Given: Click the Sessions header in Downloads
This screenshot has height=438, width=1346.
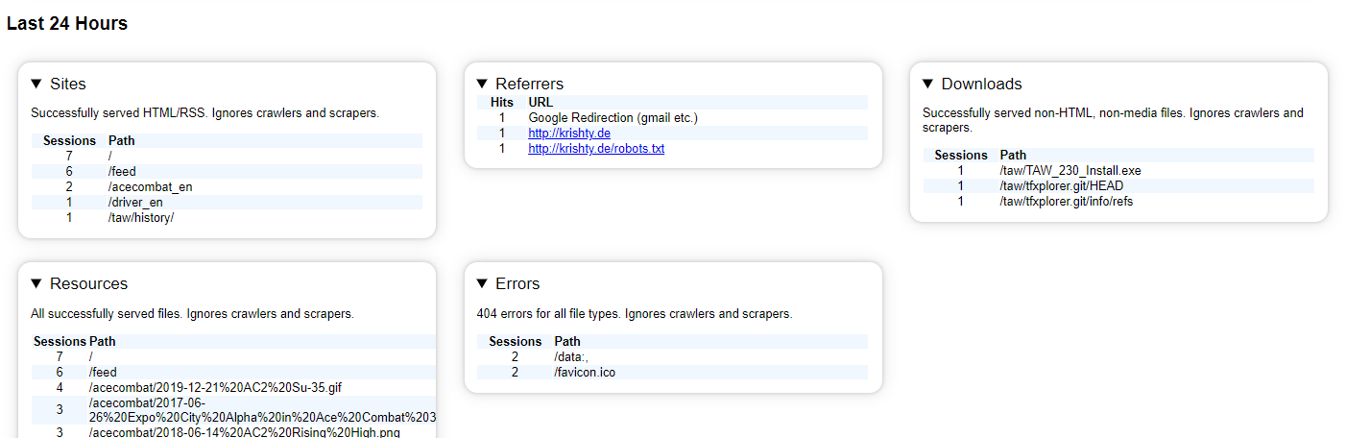Looking at the screenshot, I should point(961,156).
